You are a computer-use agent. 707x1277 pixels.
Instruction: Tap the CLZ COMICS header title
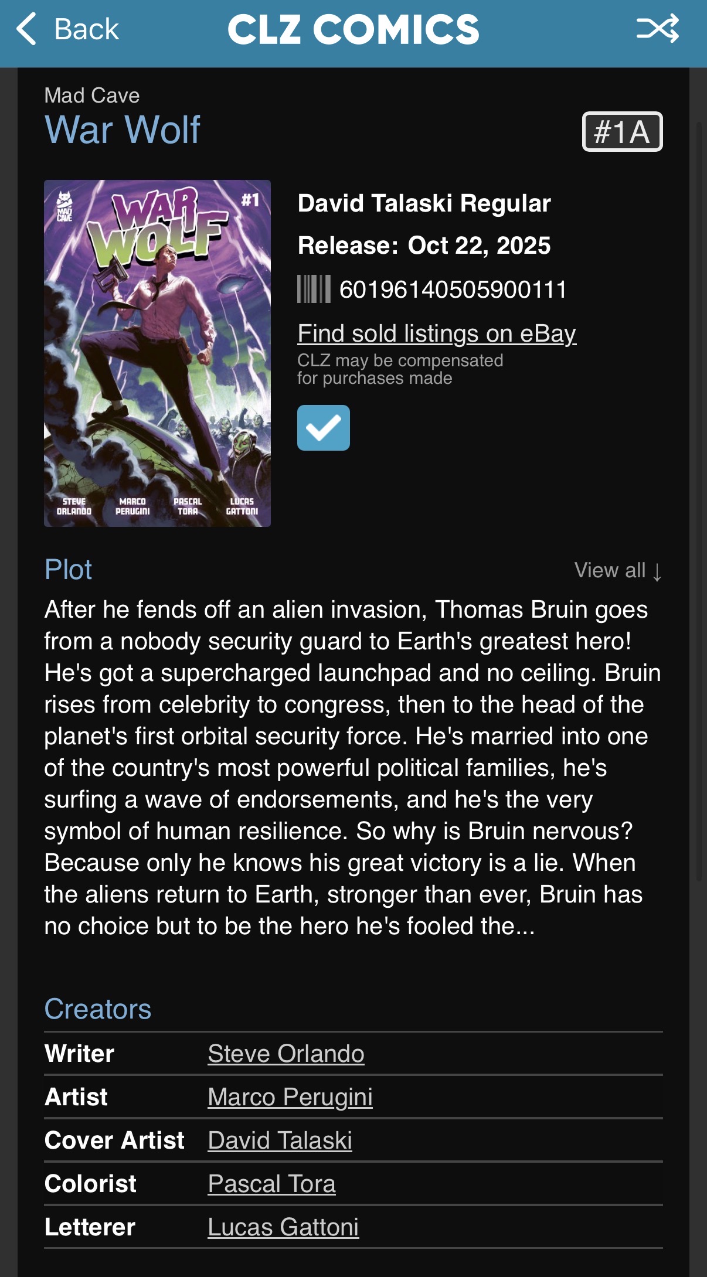[353, 29]
